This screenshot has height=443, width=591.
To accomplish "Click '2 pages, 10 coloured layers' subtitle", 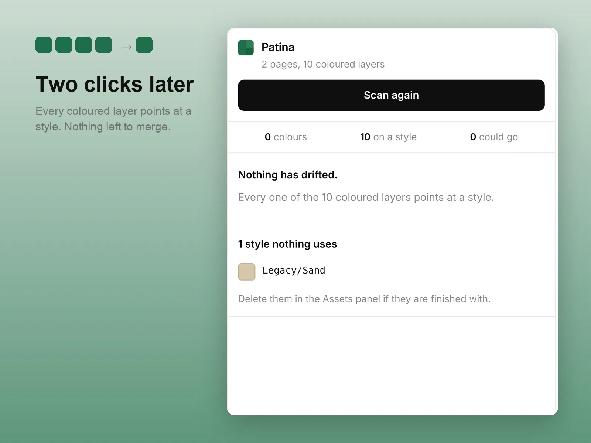I will [x=323, y=64].
